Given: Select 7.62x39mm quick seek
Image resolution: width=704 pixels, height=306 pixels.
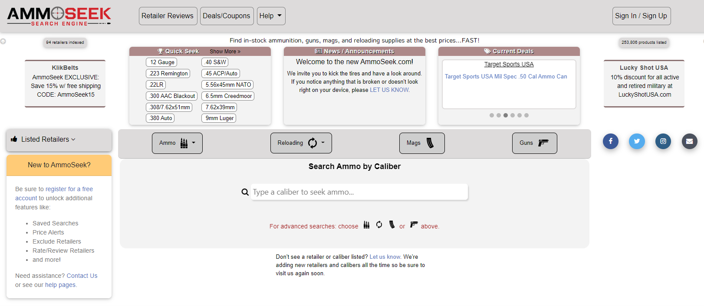Looking at the screenshot, I should [219, 107].
